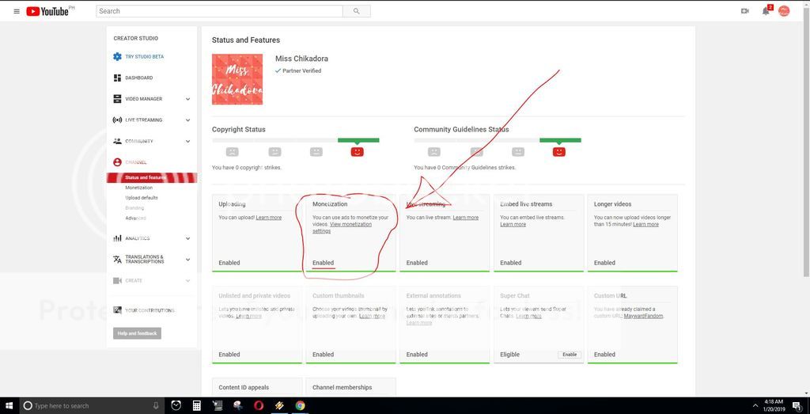Viewport: 810px width, 414px height.
Task: Expand Translations & Transcriptions section
Action: coord(187,260)
